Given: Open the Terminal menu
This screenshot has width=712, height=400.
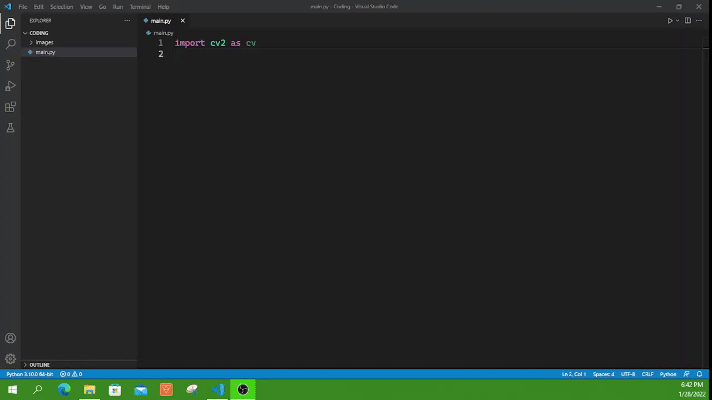Looking at the screenshot, I should [140, 7].
